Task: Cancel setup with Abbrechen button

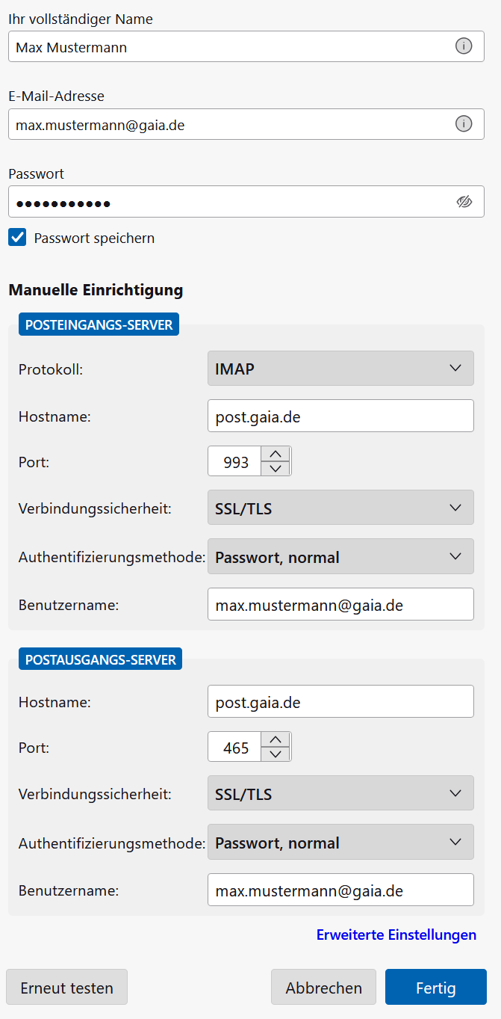Action: point(323,988)
